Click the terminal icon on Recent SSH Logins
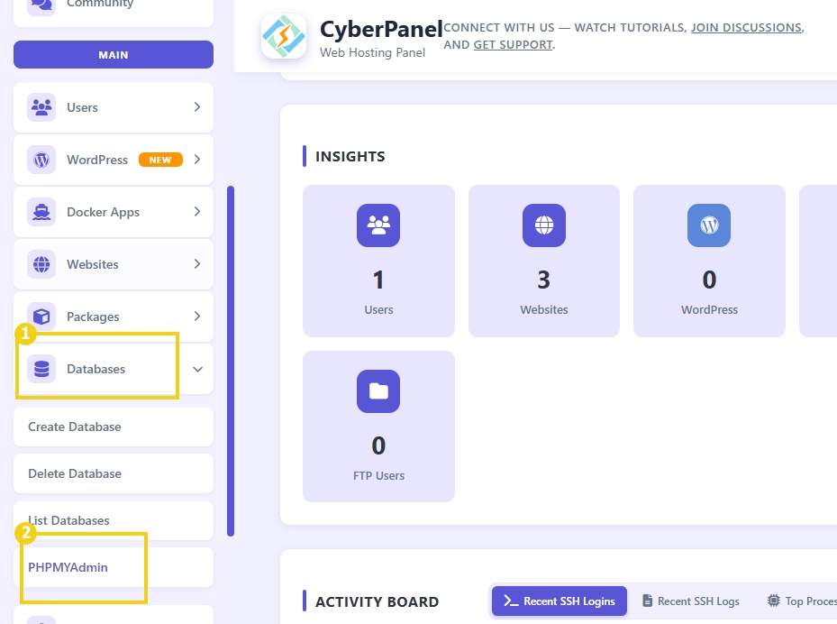The image size is (837, 624). coord(508,601)
